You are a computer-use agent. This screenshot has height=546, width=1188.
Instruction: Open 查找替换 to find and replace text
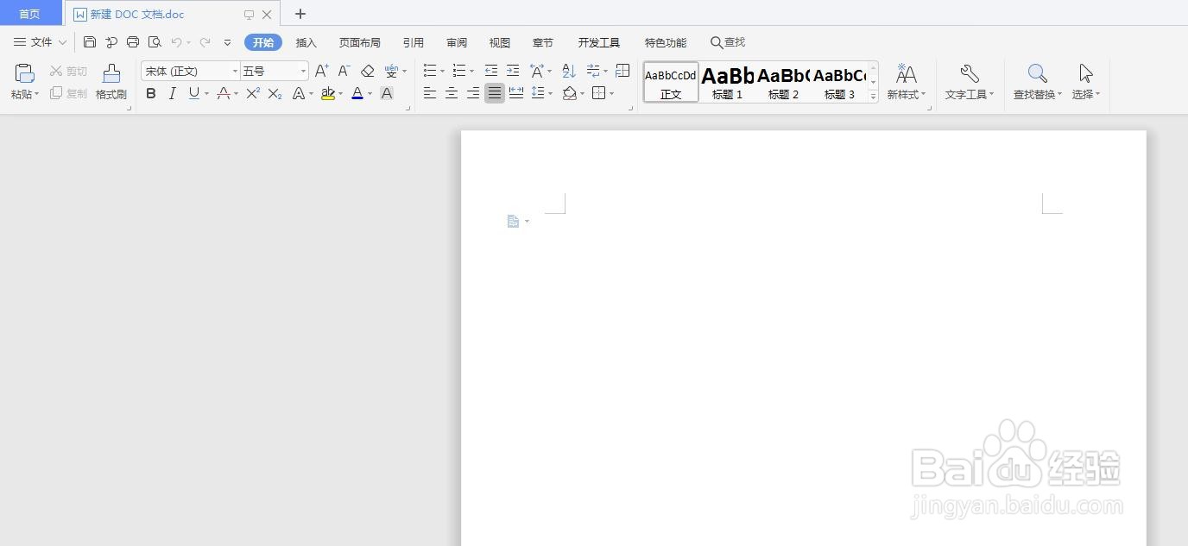1035,82
